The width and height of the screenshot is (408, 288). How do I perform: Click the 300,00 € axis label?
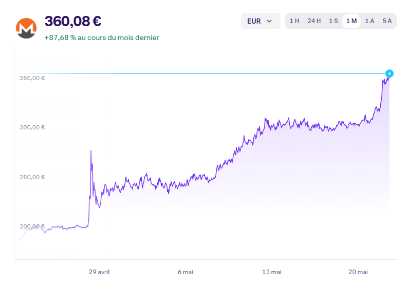32,127
